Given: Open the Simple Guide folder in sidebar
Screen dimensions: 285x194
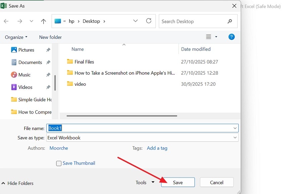Looking at the screenshot, I should [x=31, y=100].
